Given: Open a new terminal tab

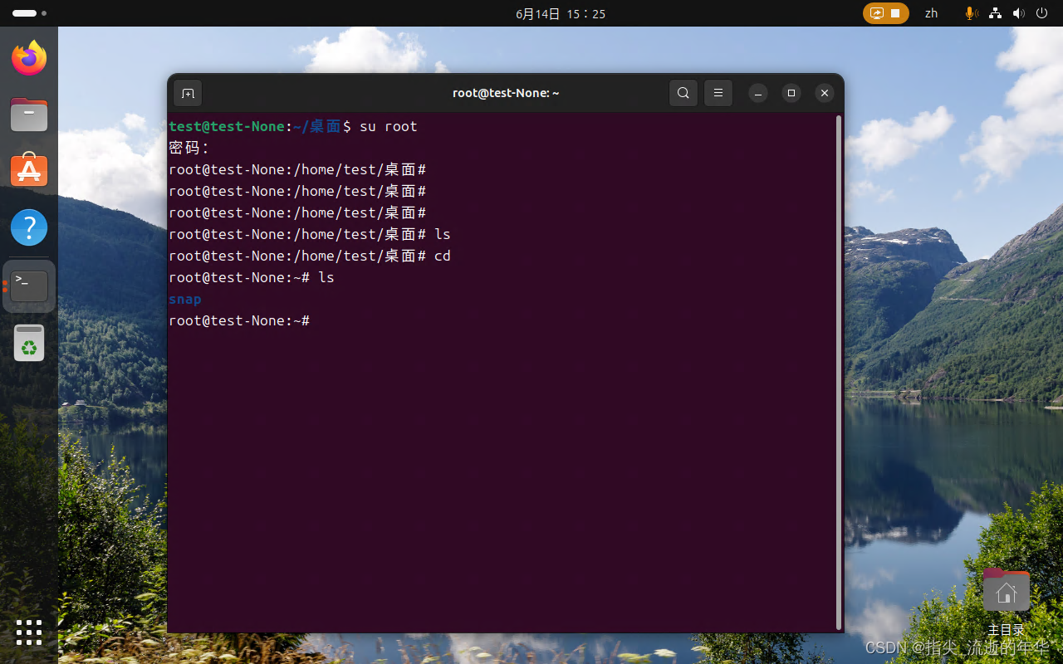Looking at the screenshot, I should pos(188,93).
